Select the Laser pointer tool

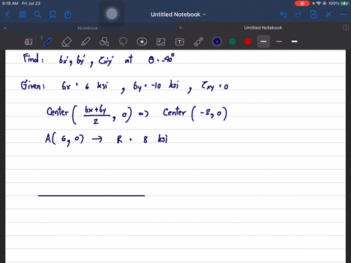199,42
